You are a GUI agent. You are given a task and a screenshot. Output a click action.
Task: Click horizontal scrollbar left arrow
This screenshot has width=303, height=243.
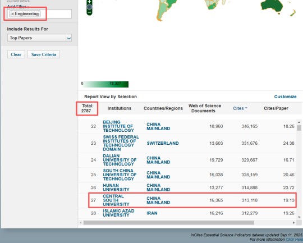[81, 223]
